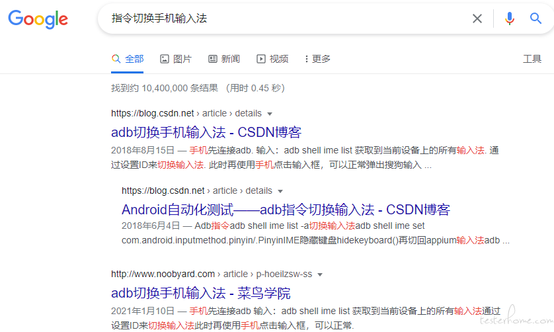Open result adb切换手机输入法 - 菜鸟学院
The width and height of the screenshot is (554, 332).
click(x=201, y=293)
